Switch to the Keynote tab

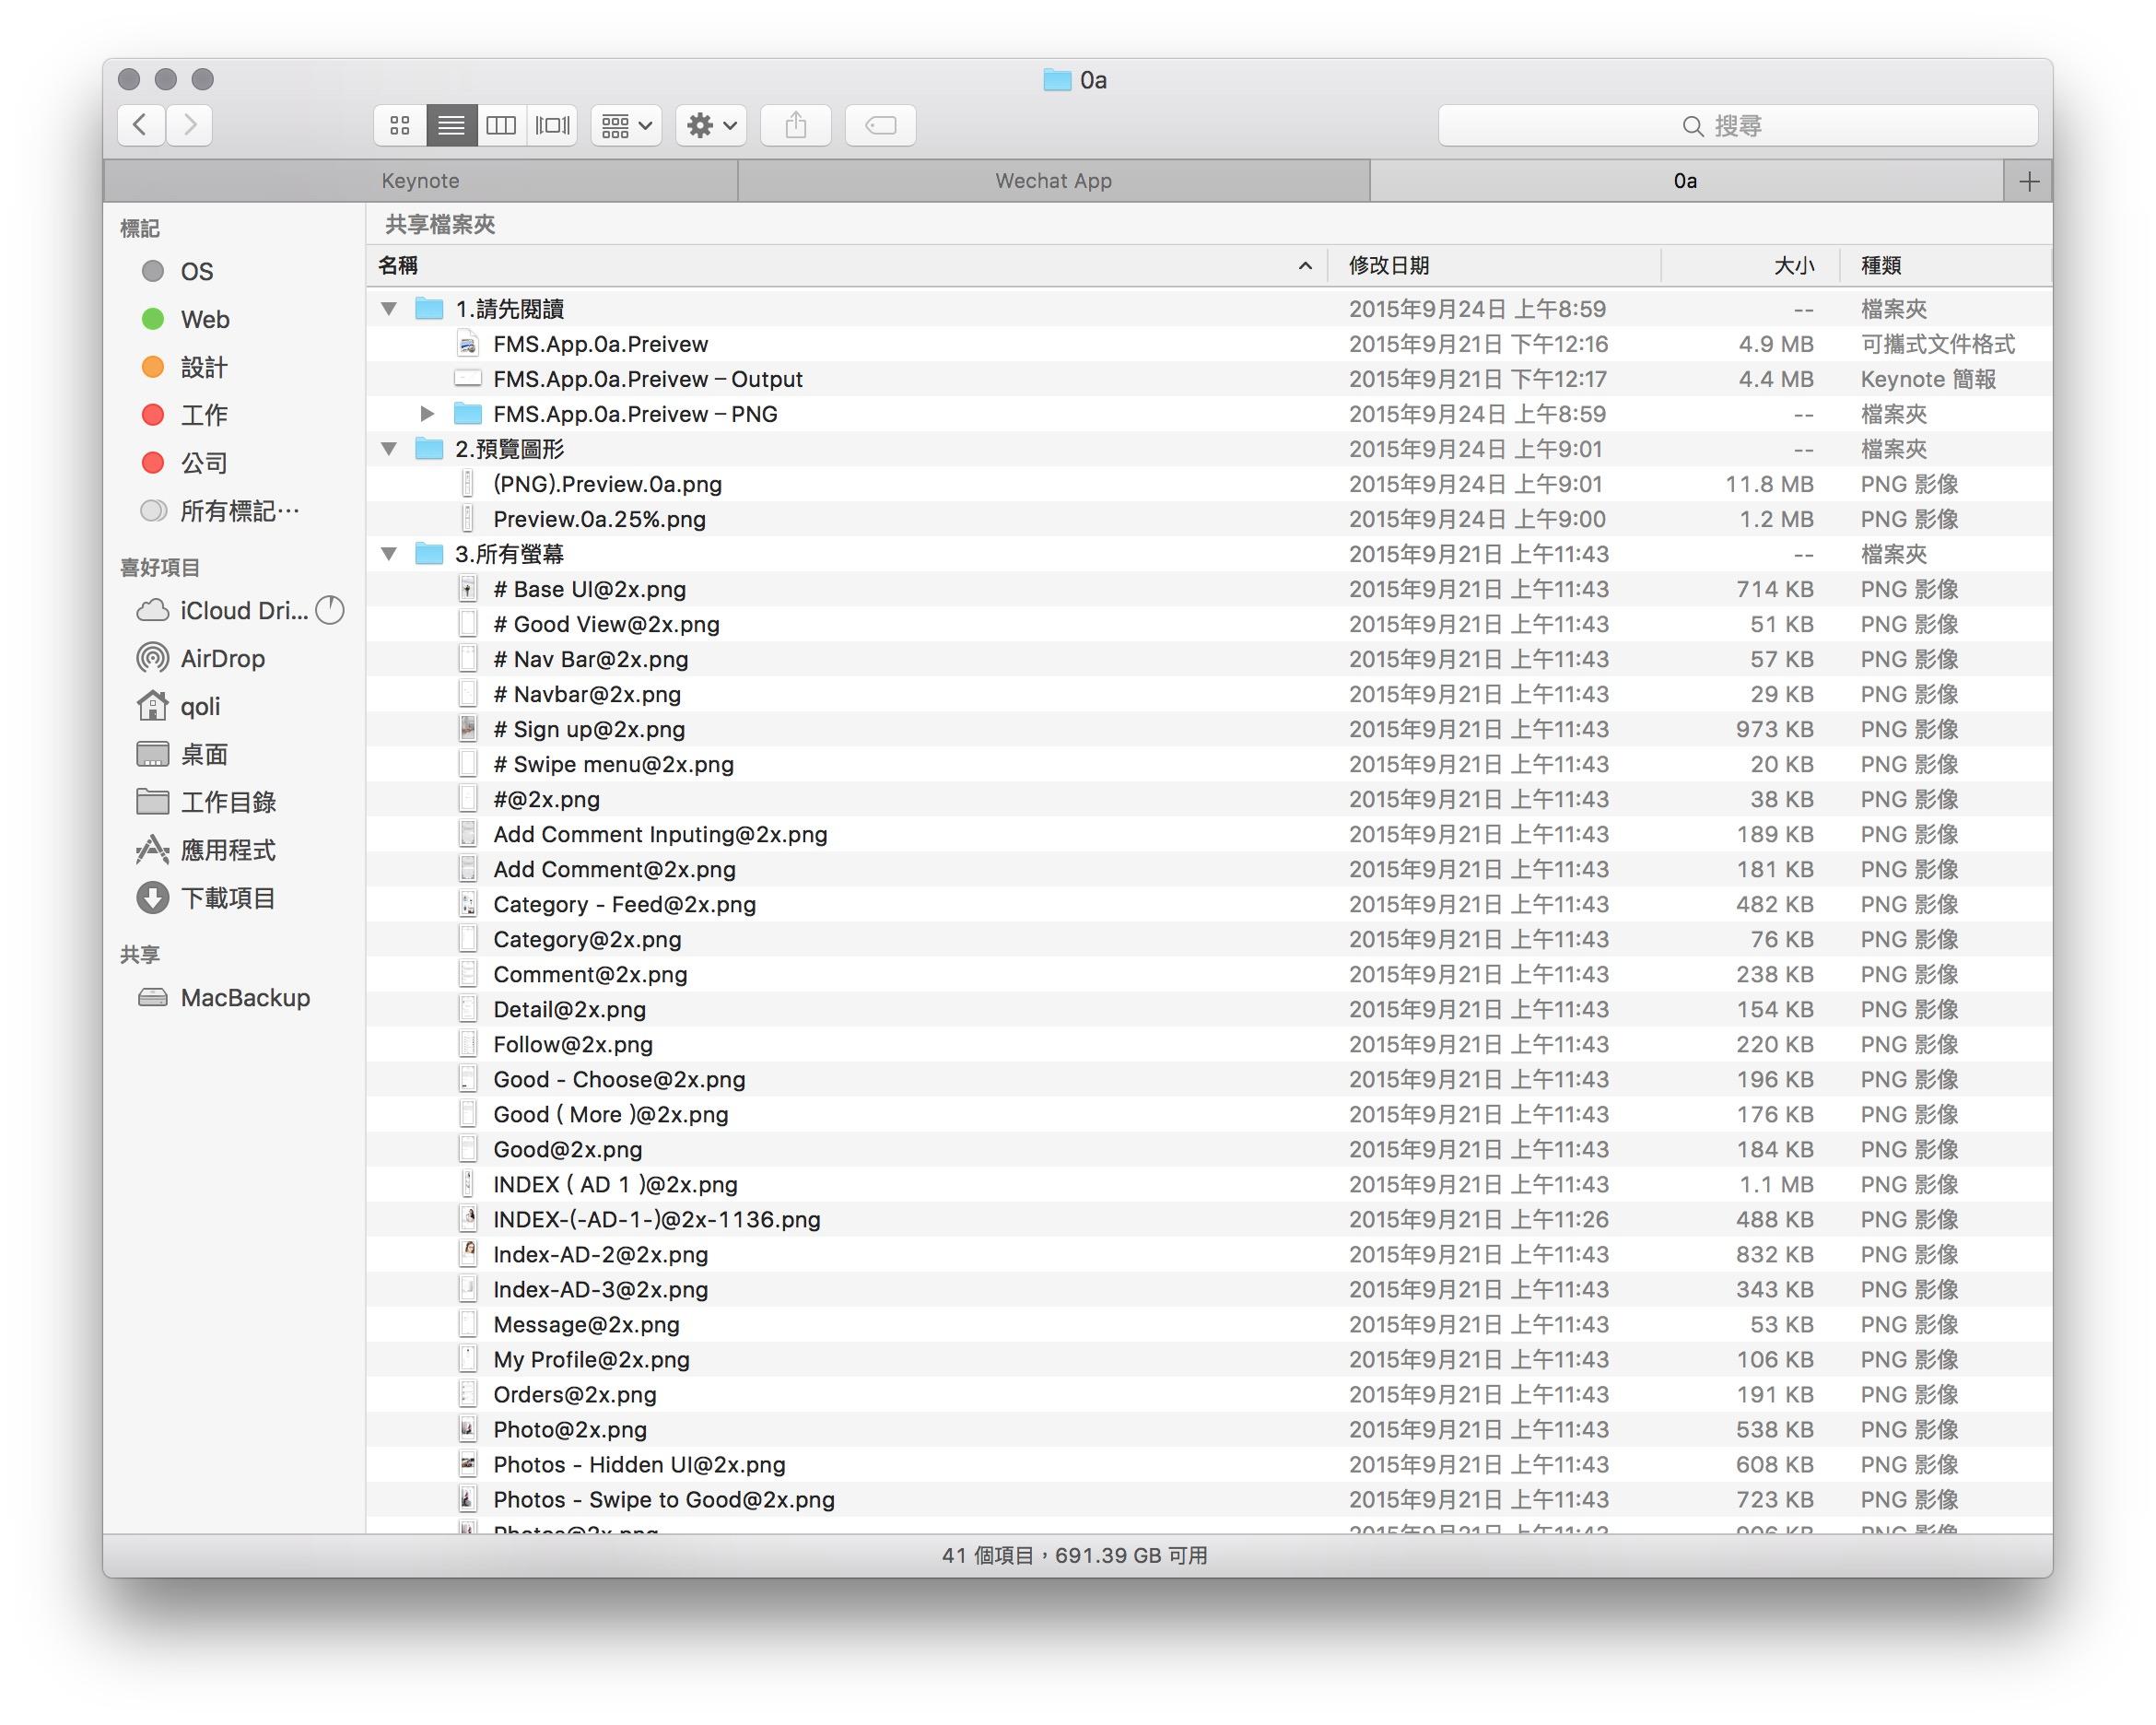coord(420,181)
